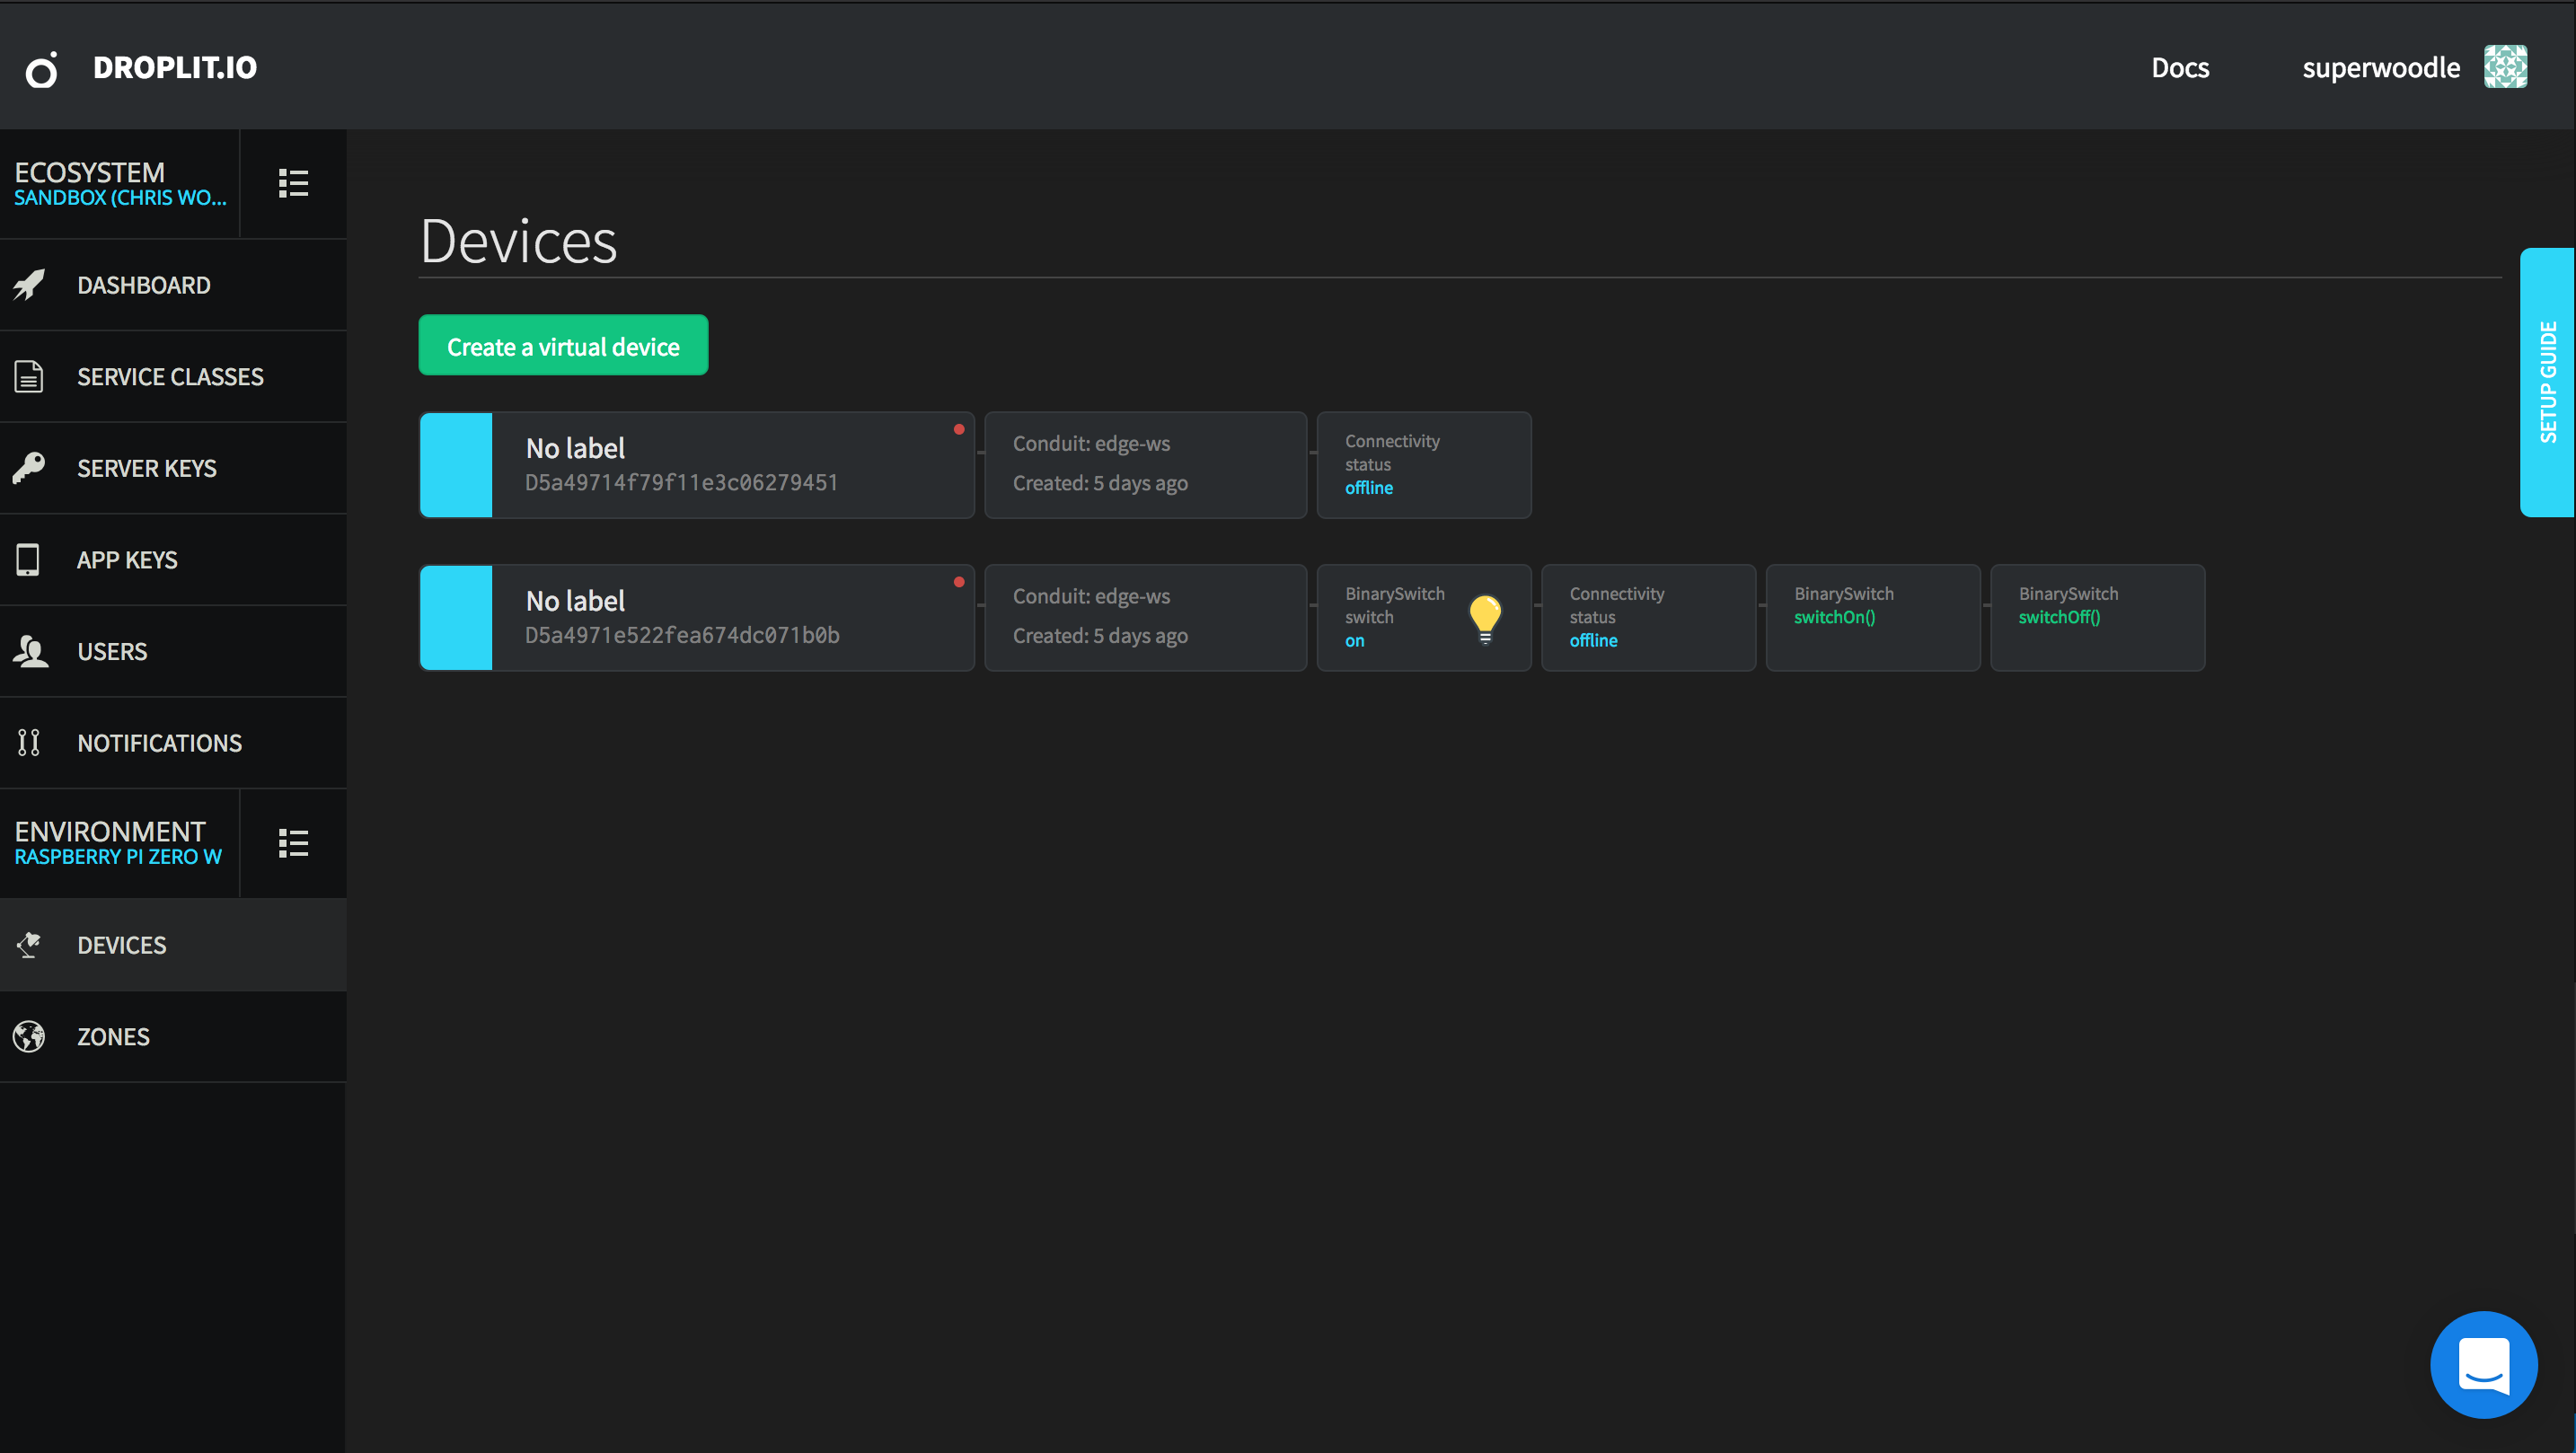Click blue color block of device D5a4971e522fea674dc071b0b

[x=456, y=618]
